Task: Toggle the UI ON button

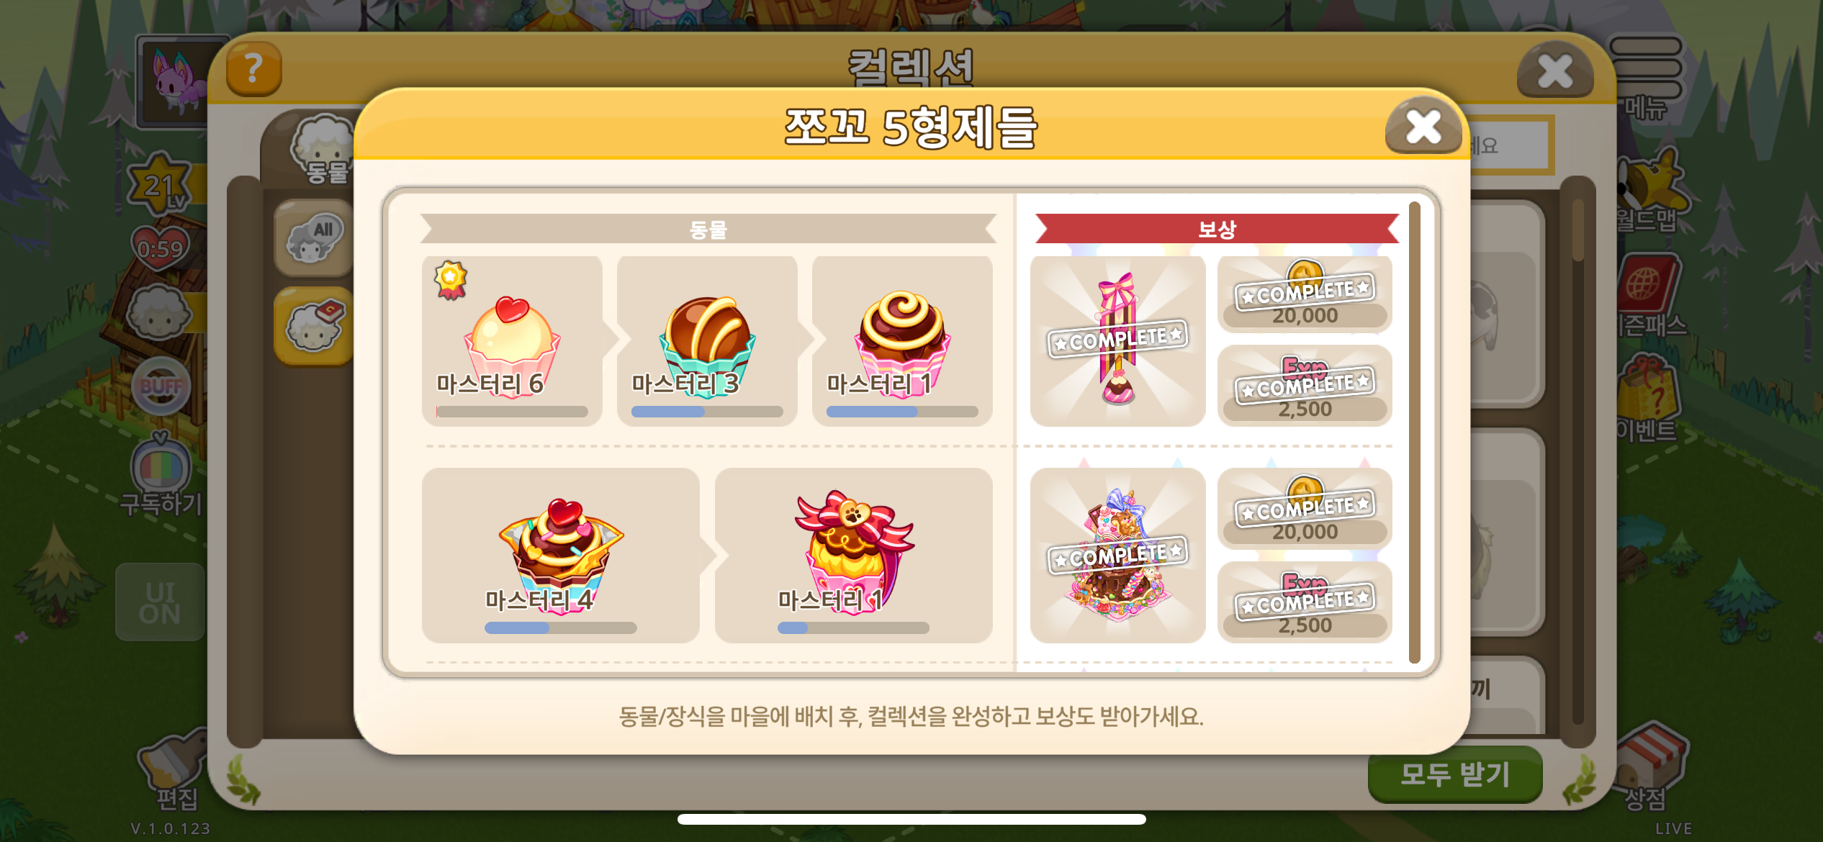Action: 160,602
